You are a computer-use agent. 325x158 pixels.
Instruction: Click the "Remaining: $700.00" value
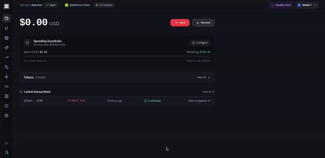198,52
